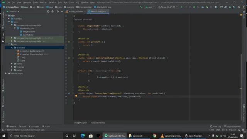Open the Navigate menu
Image resolution: width=247 pixels, height=139 pixels.
click(27, 2)
